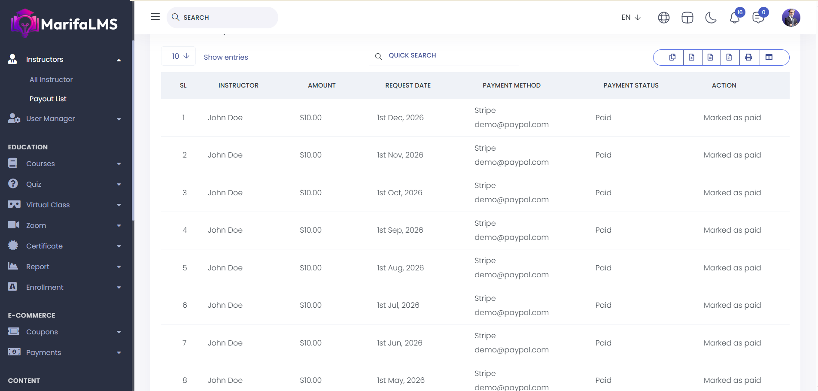
Task: Click the copy table data icon
Action: coord(672,58)
